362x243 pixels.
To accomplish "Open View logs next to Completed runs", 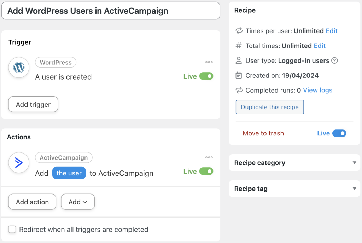I will click(x=317, y=90).
